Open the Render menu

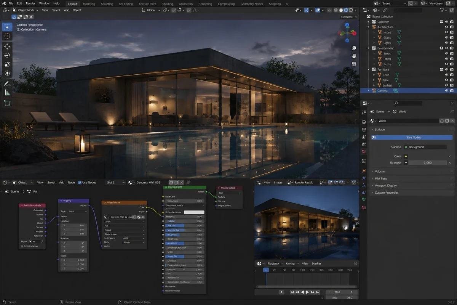click(30, 3)
